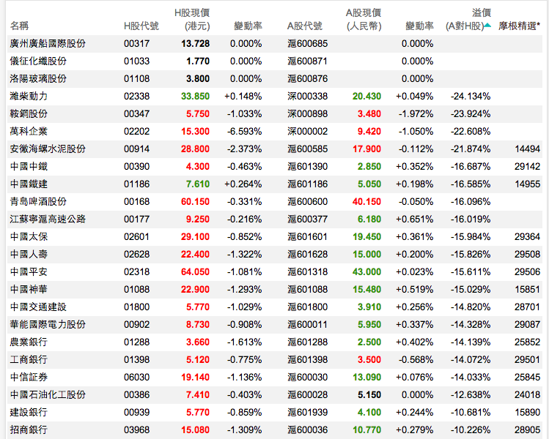Click the 名稱 column header
Viewport: 549px width, 439px height.
[x=19, y=26]
